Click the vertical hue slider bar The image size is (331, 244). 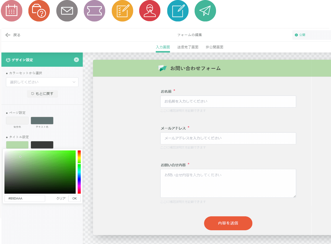(79, 172)
